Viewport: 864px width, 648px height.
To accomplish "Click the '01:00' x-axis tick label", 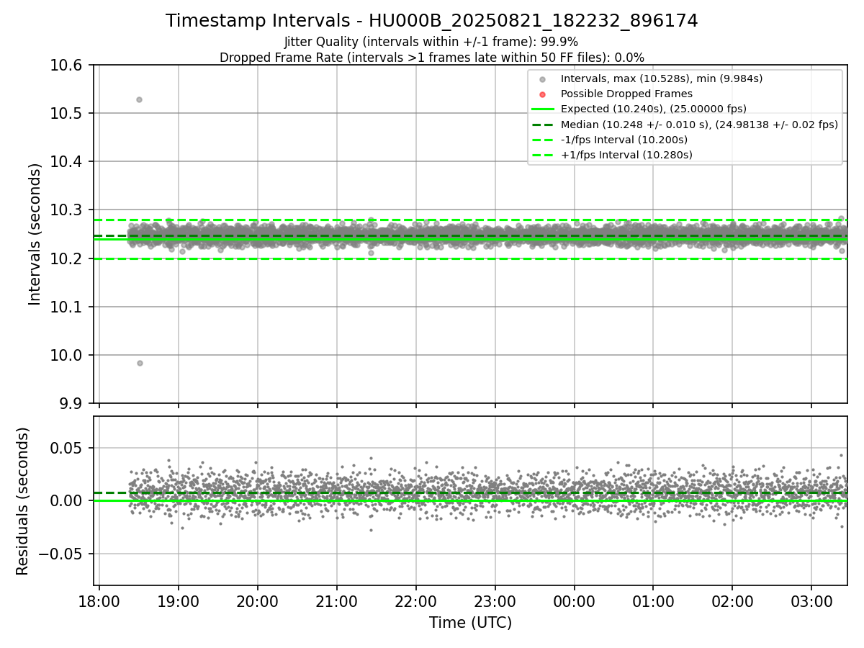I will point(653,601).
